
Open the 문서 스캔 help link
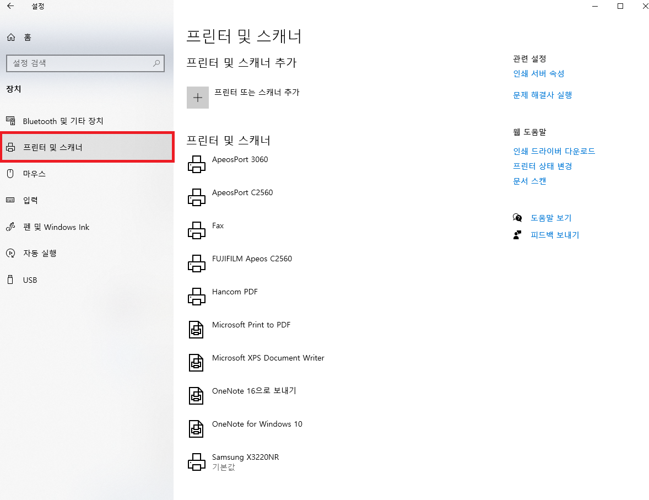click(x=529, y=181)
